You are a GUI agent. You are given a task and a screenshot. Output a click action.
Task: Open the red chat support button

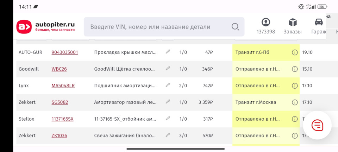pyautogui.click(x=317, y=125)
